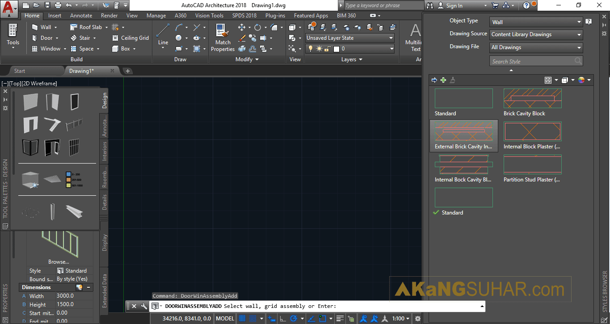
Task: Click MODEL space button in status bar
Action: pyautogui.click(x=225, y=319)
